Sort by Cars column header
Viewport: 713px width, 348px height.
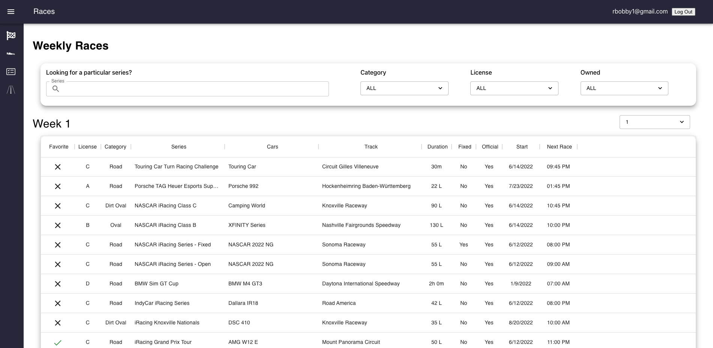click(x=273, y=147)
